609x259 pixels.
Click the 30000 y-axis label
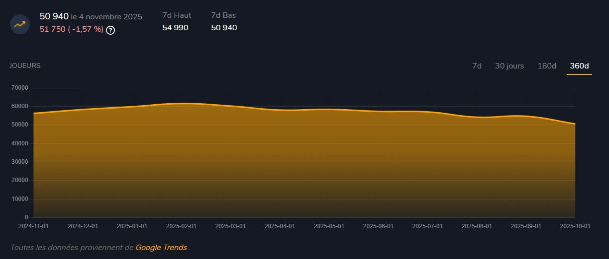[19, 162]
